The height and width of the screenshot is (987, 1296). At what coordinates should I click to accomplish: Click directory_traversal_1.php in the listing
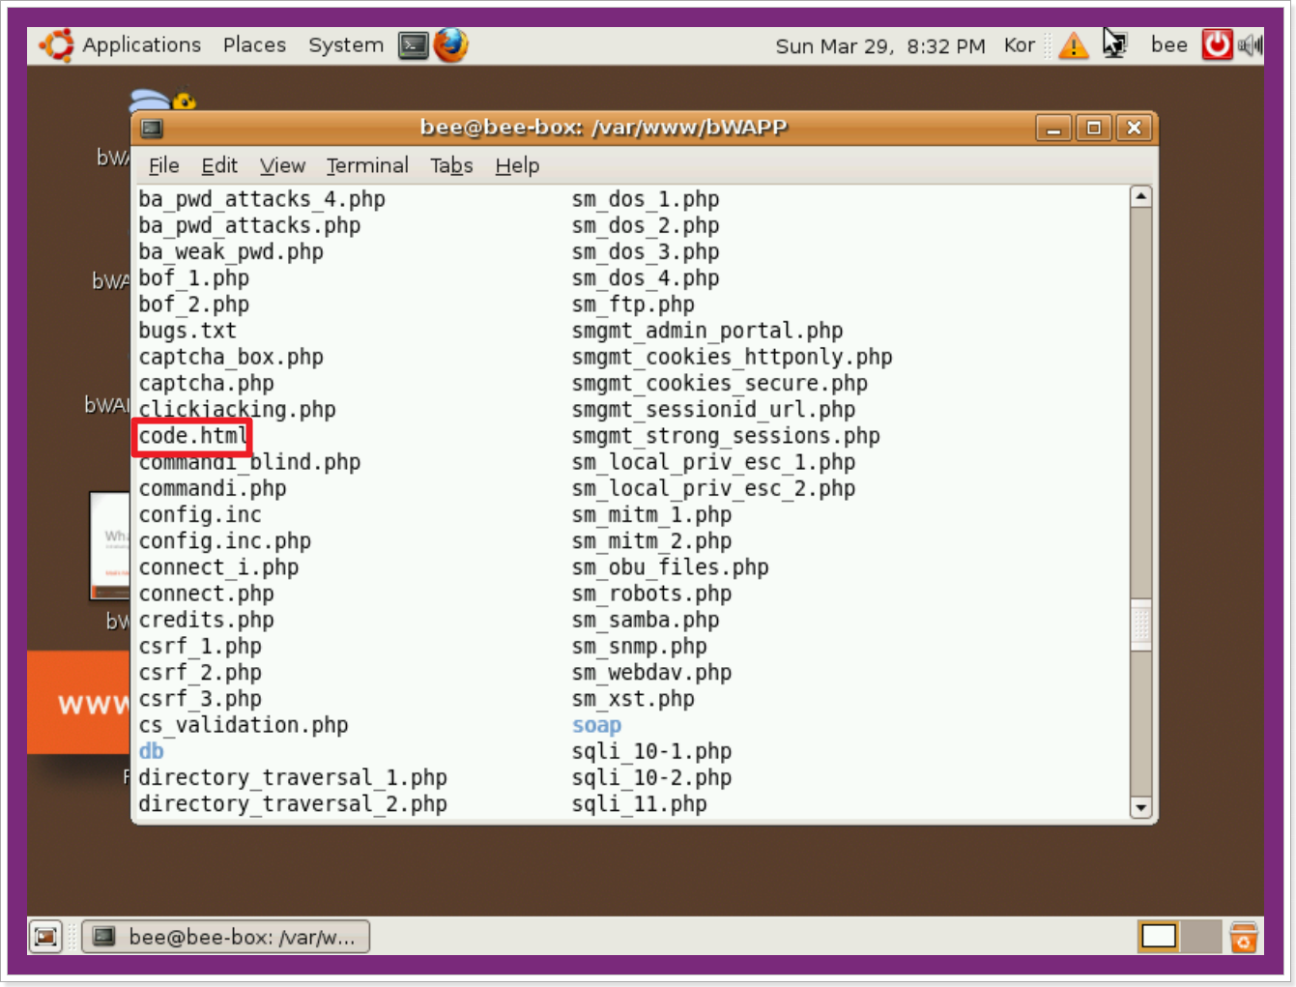pyautogui.click(x=293, y=778)
